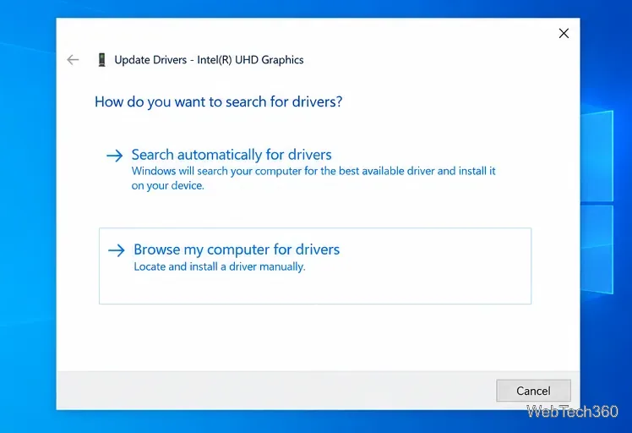The image size is (632, 433).
Task: Click 'Locate and install a driver manually' text
Action: 220,266
